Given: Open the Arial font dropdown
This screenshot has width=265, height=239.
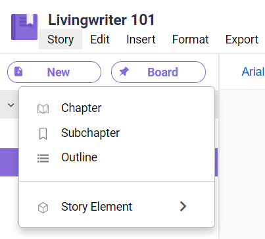Looking at the screenshot, I should [253, 72].
